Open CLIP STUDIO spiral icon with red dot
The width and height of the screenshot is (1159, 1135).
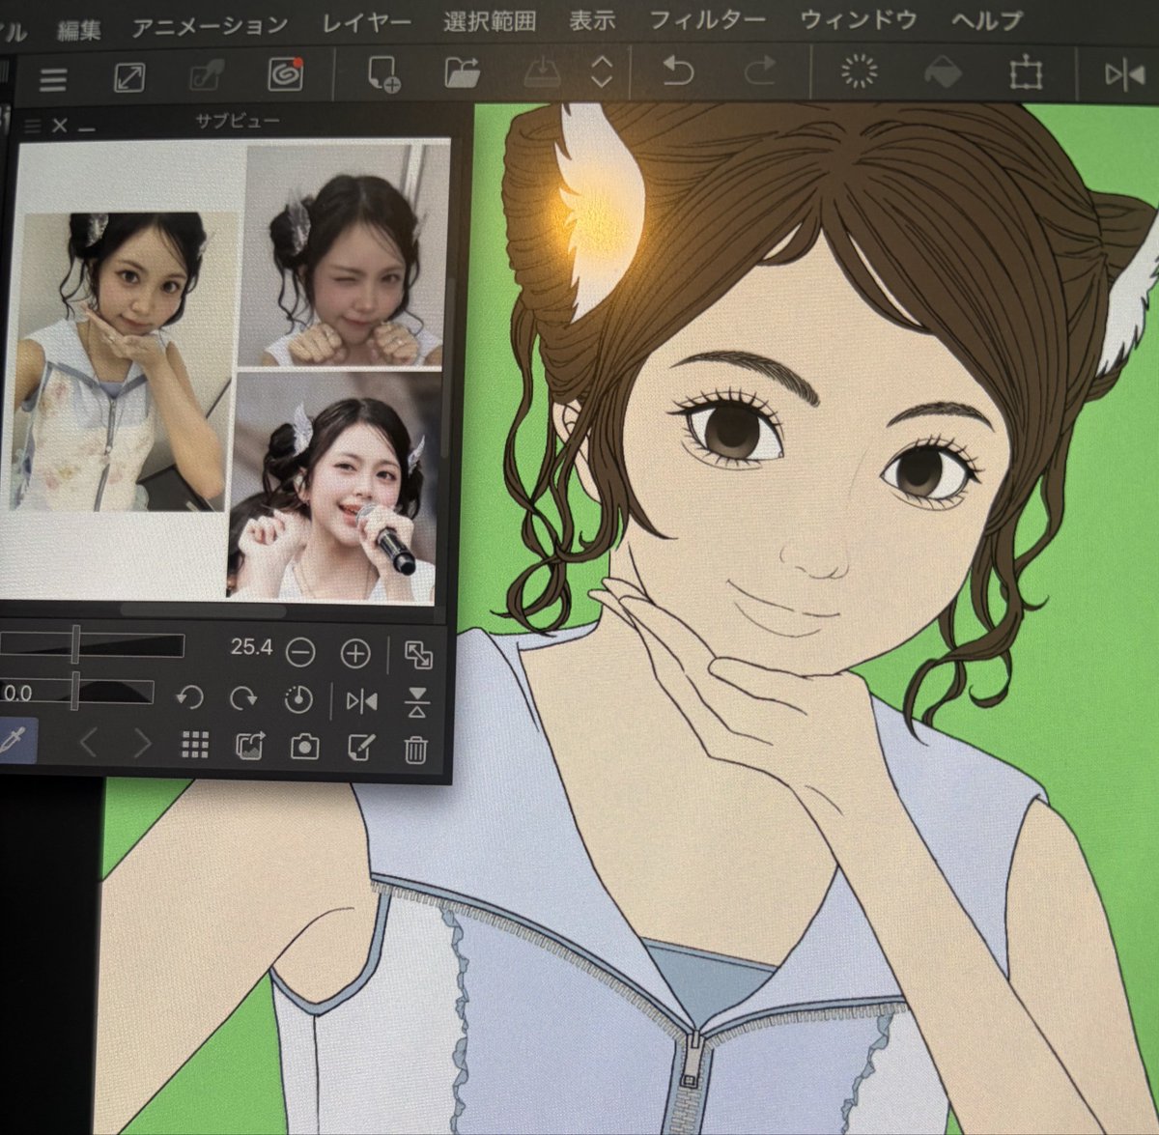(x=285, y=73)
